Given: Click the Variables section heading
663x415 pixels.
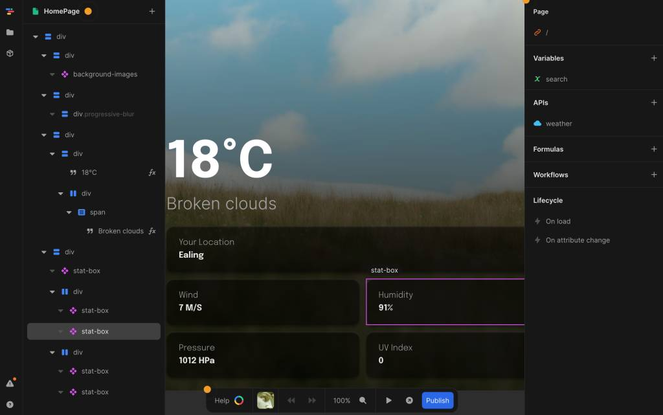Looking at the screenshot, I should click(x=548, y=58).
